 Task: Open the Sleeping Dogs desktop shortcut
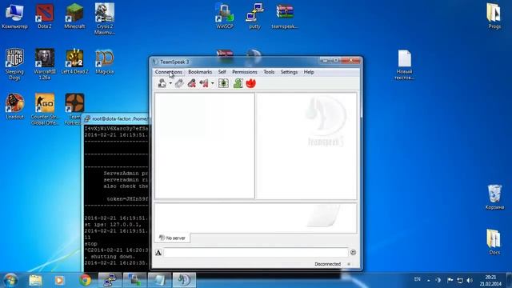tap(14, 64)
